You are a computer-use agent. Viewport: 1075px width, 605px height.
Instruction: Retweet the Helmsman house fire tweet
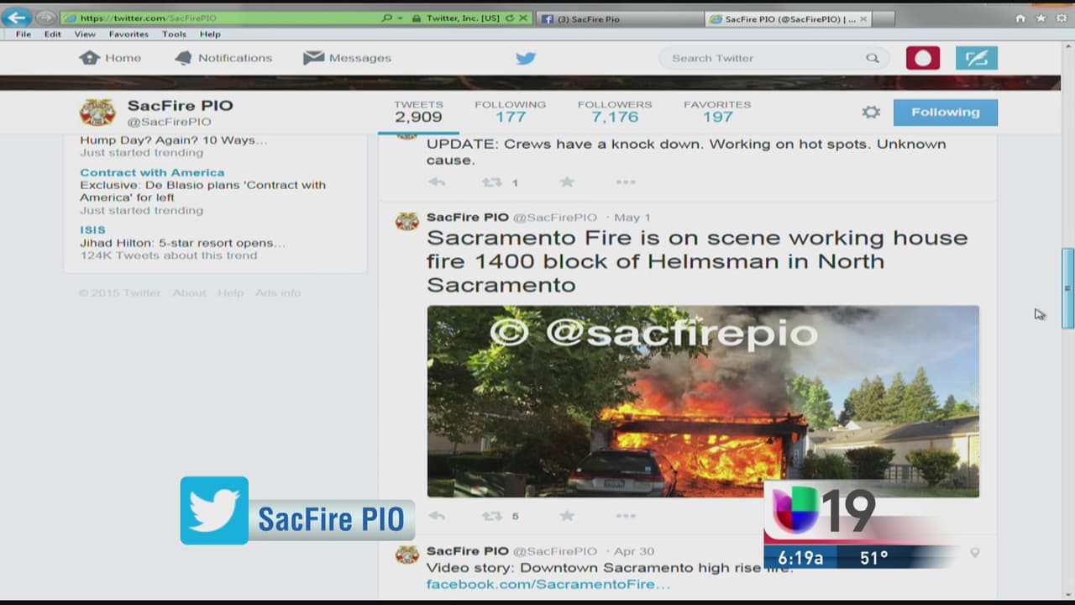click(x=492, y=516)
